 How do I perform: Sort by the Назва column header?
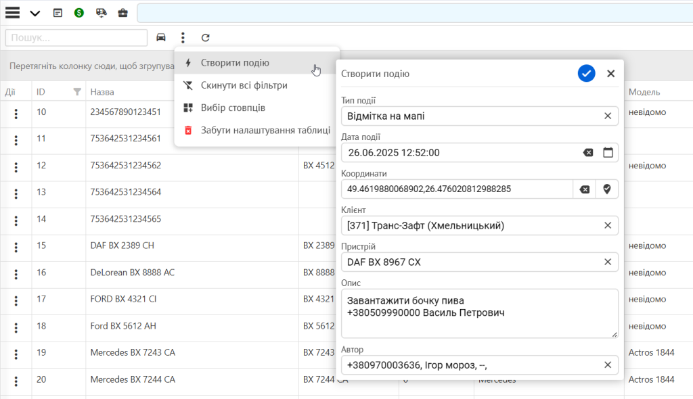point(102,92)
